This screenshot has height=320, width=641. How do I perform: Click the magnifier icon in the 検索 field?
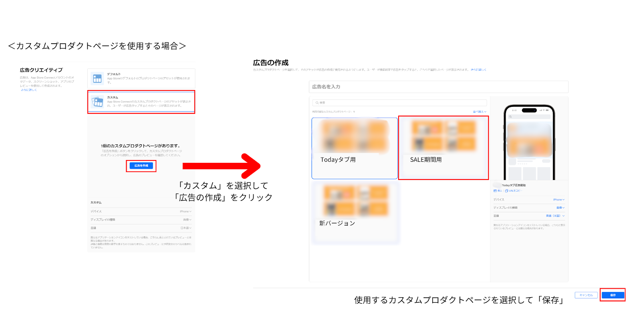click(x=317, y=103)
